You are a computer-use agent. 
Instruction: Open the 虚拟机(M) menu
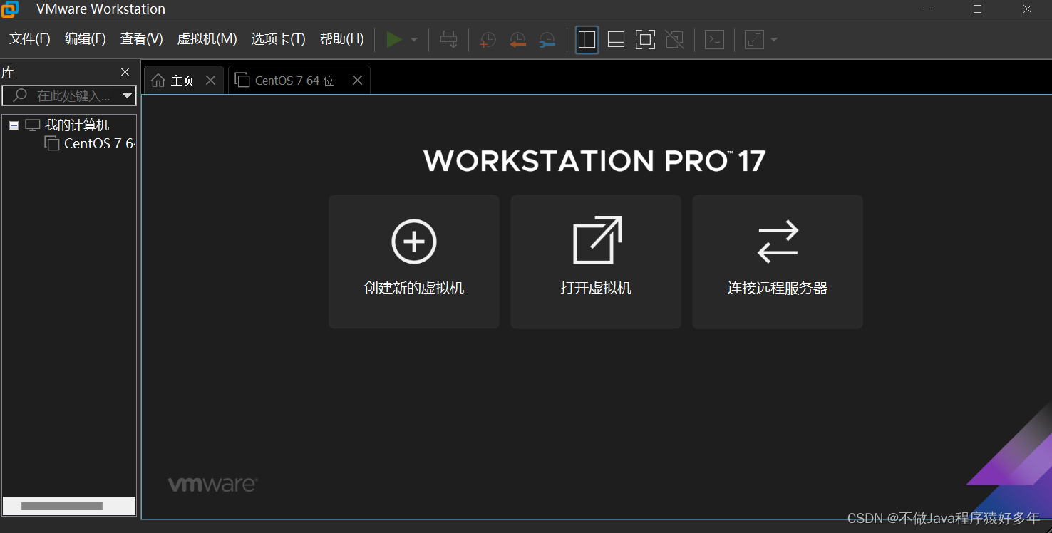207,39
